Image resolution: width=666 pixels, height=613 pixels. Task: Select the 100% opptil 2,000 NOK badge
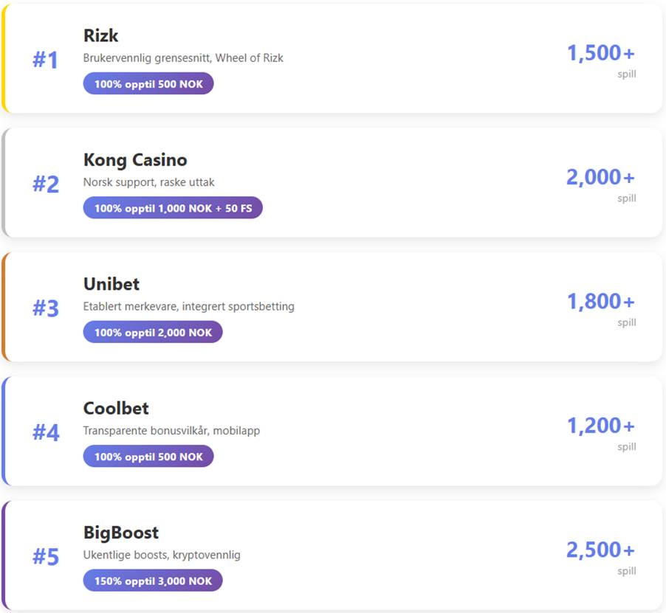point(153,333)
